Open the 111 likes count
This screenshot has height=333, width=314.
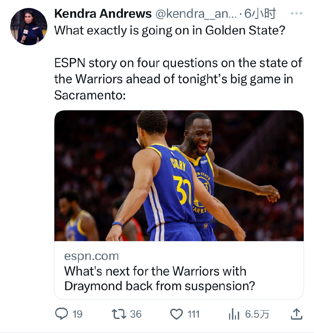tap(193, 314)
